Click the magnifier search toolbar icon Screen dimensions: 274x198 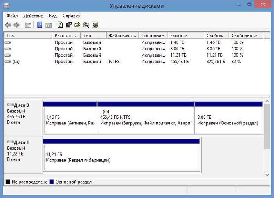86,25
